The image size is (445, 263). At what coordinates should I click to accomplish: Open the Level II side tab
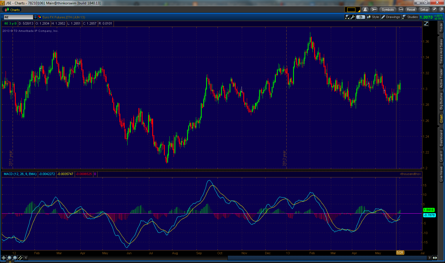coord(441,156)
